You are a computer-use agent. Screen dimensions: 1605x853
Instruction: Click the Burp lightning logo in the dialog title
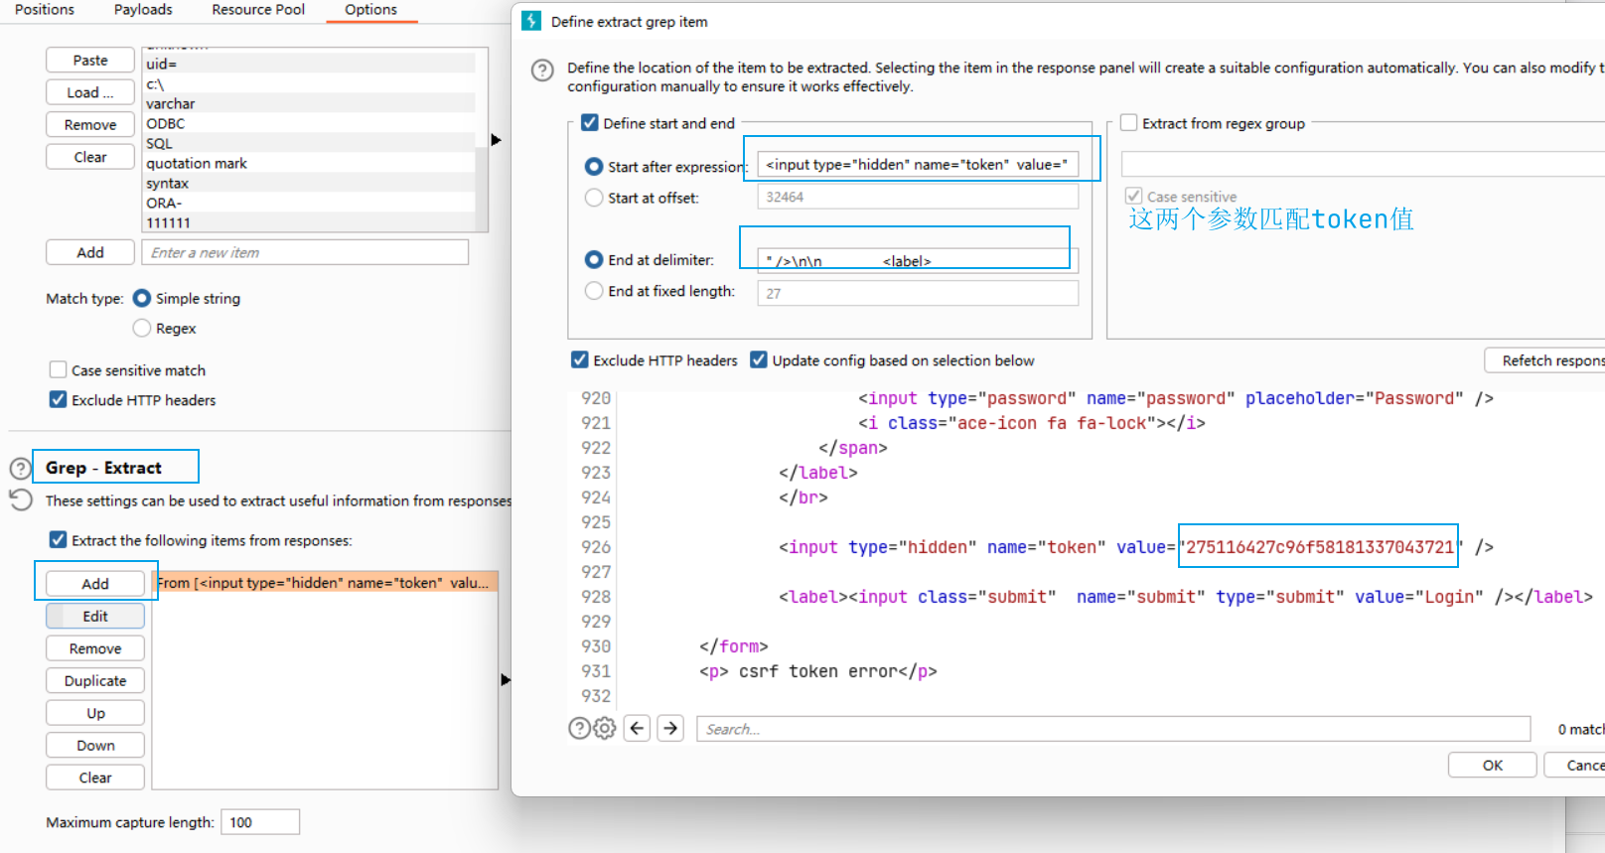(531, 21)
